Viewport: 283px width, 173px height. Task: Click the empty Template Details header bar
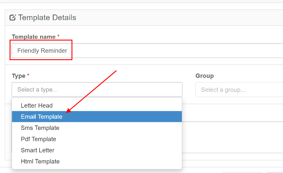(180, 17)
